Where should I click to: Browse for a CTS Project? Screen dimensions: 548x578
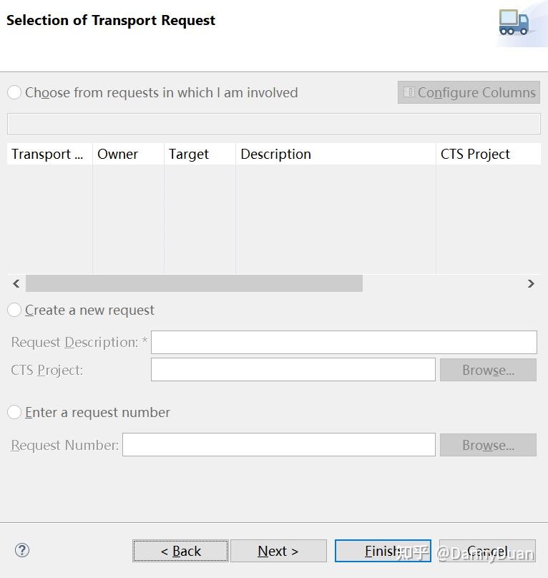point(488,370)
